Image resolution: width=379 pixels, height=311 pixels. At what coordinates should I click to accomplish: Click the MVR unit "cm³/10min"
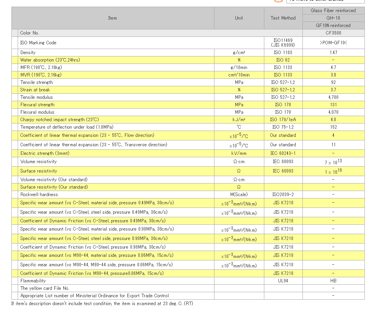[239, 75]
